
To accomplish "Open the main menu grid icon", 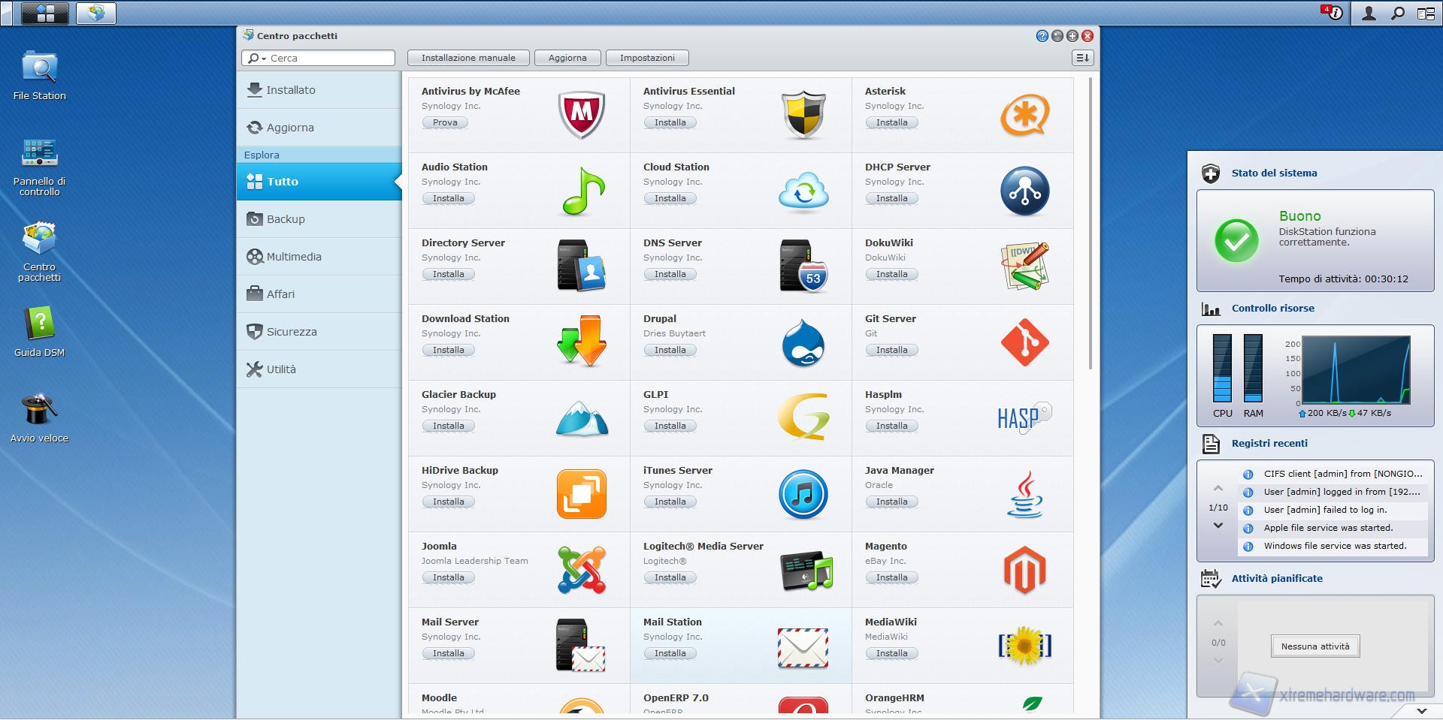I will (x=45, y=13).
